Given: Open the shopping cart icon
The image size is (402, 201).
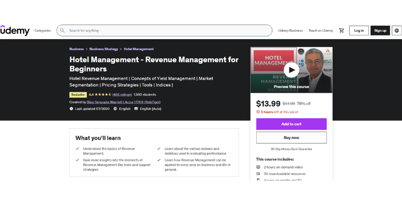Looking at the screenshot, I should [x=342, y=31].
